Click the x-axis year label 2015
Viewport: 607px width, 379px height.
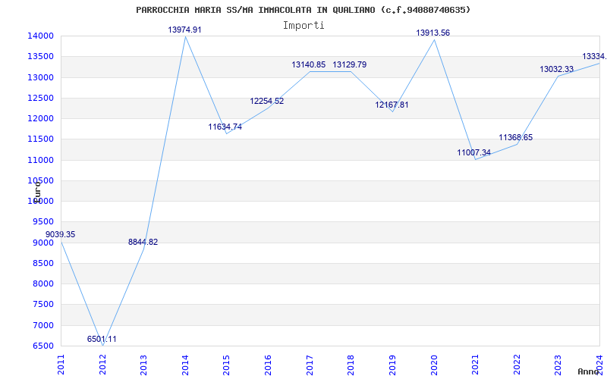pos(226,365)
